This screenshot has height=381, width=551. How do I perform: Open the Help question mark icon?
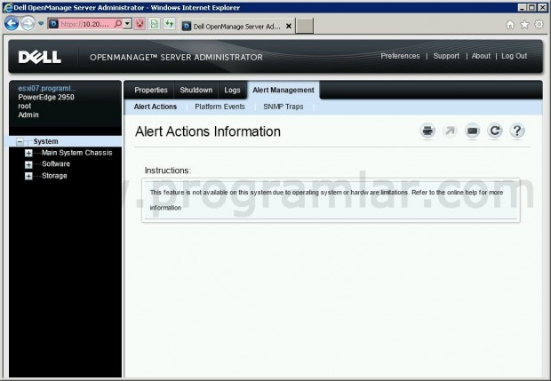[517, 131]
